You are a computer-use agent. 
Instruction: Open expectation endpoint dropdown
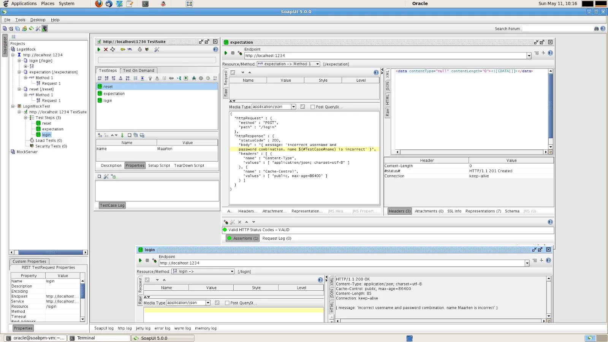point(529,56)
